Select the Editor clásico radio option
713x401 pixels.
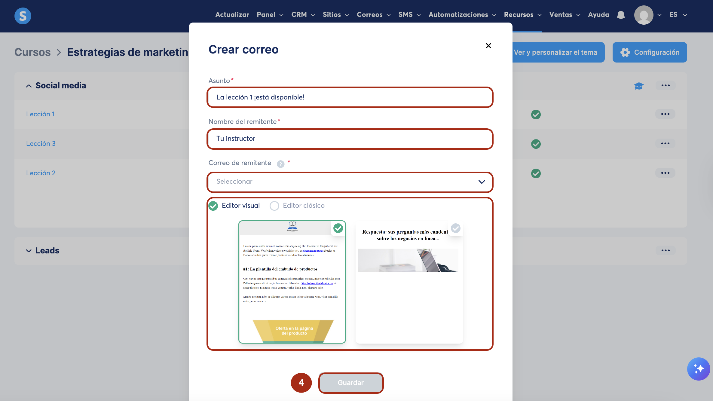coord(274,206)
